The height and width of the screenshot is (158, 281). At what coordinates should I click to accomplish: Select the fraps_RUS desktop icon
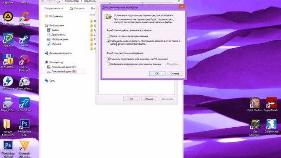(x=8, y=104)
